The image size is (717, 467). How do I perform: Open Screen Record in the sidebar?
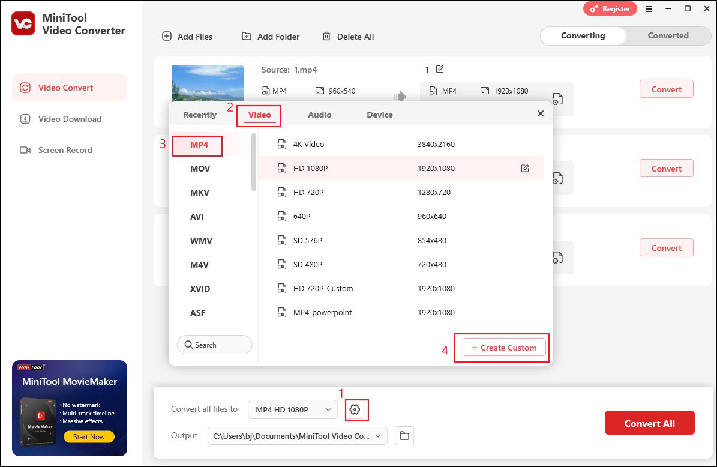point(65,150)
